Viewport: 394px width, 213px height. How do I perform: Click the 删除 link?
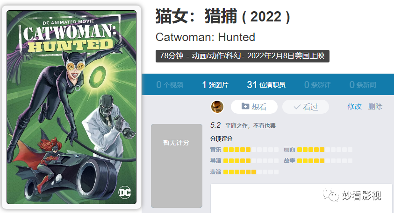(375, 106)
